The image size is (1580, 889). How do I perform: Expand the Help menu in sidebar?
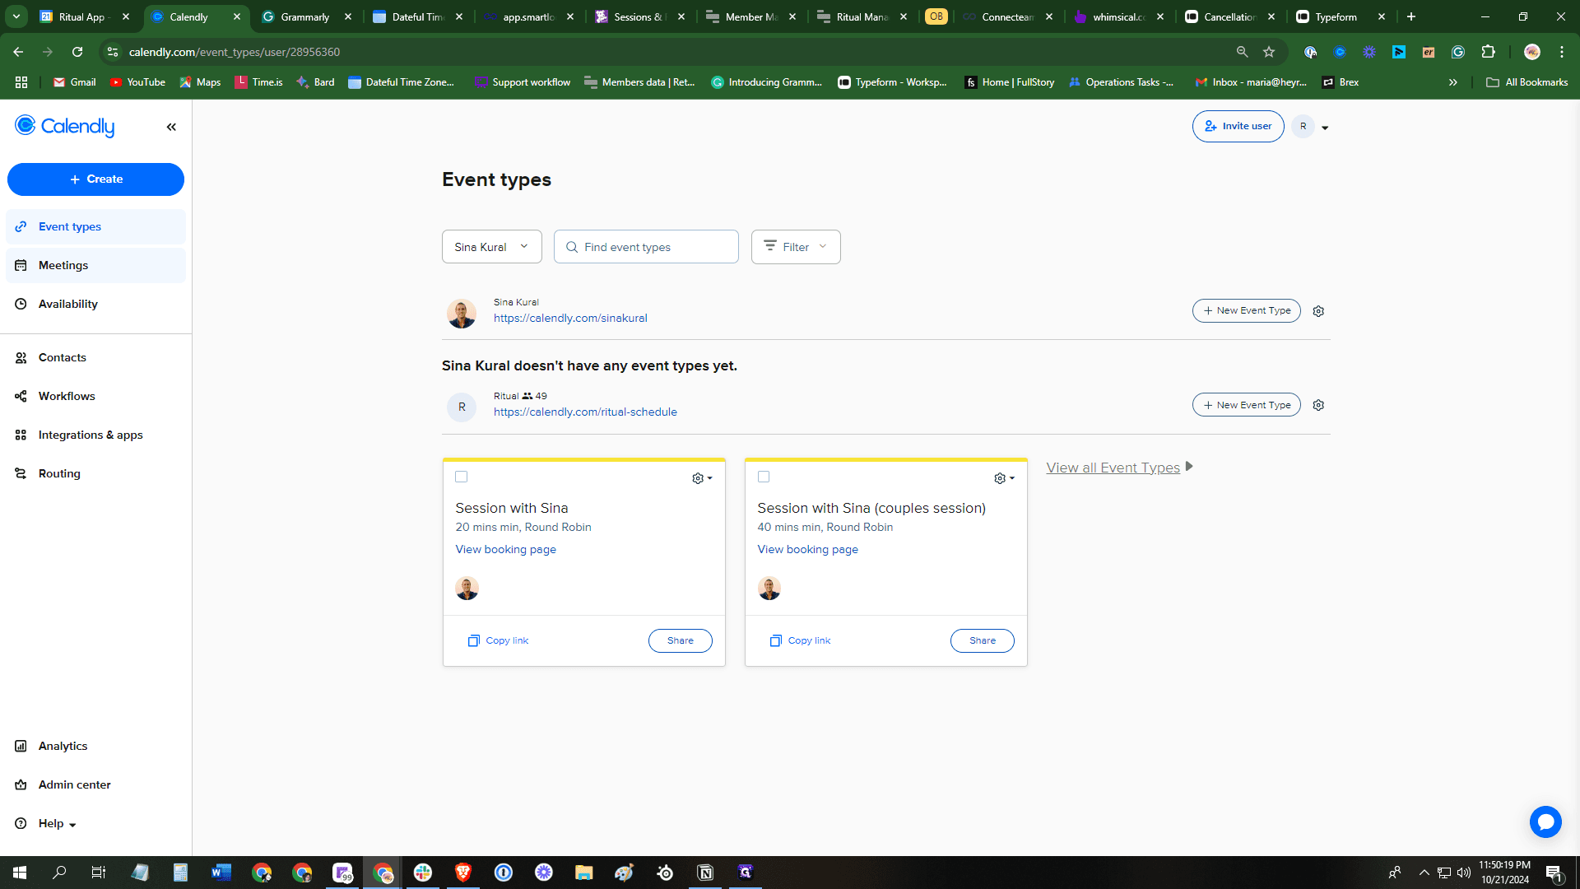tap(57, 823)
